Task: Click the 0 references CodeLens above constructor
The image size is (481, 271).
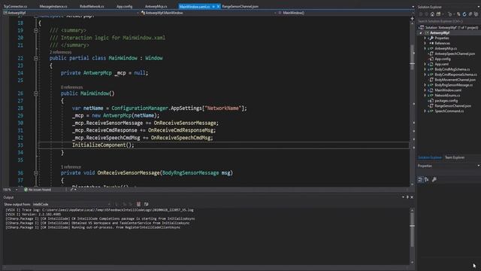Action: point(72,87)
